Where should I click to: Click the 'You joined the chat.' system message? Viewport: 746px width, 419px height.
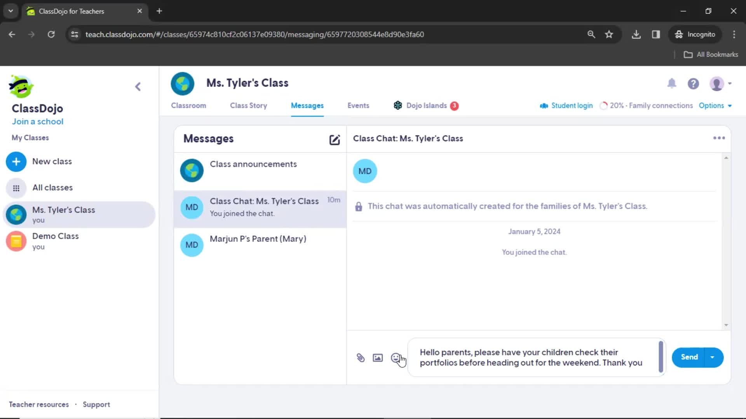(x=534, y=252)
